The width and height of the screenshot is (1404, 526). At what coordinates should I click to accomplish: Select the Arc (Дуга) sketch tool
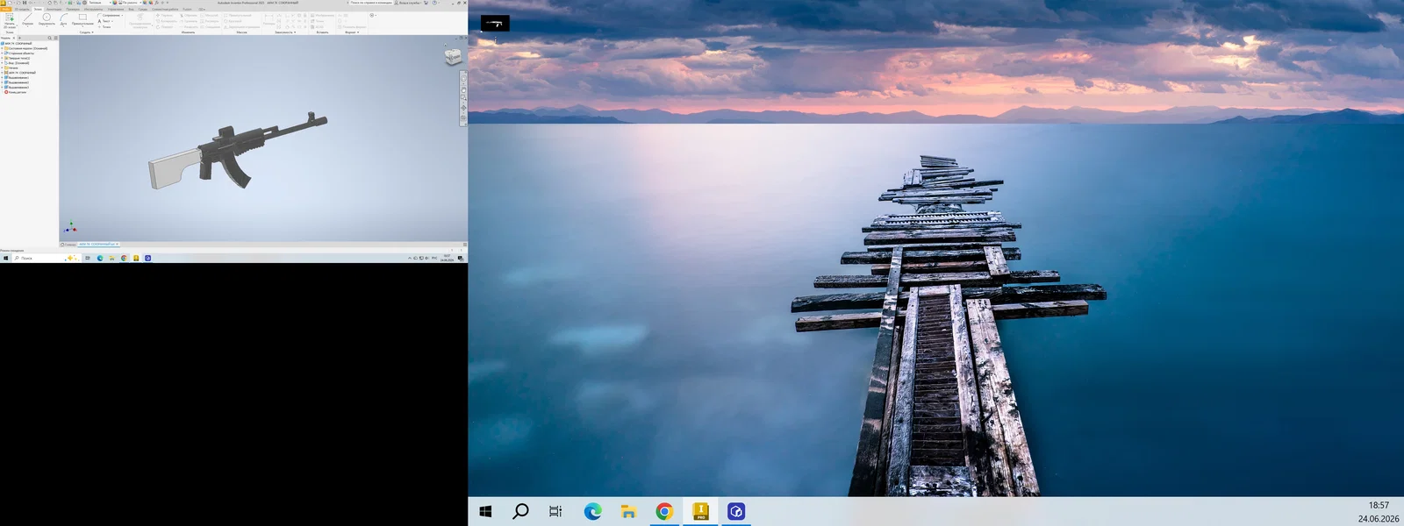pos(63,19)
